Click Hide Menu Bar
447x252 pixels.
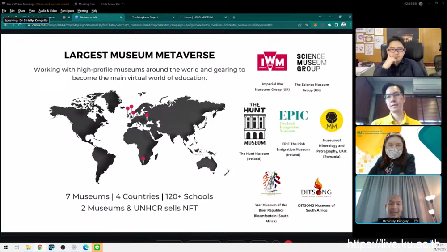[113, 4]
